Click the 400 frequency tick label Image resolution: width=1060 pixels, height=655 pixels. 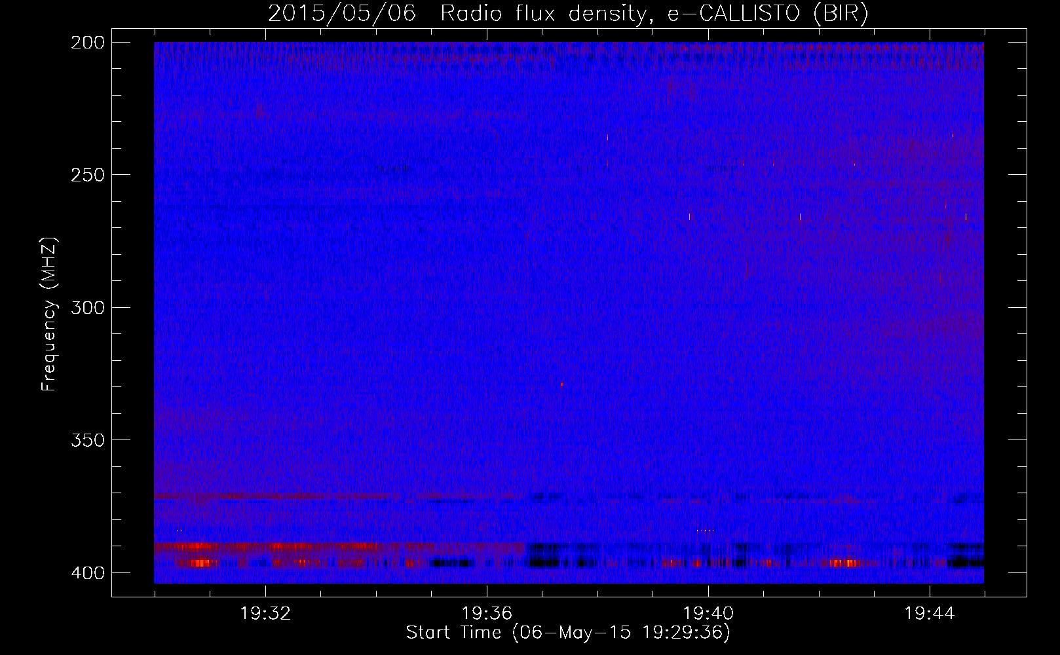pos(87,572)
